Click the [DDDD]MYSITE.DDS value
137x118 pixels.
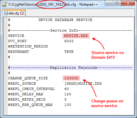[x=83, y=83]
